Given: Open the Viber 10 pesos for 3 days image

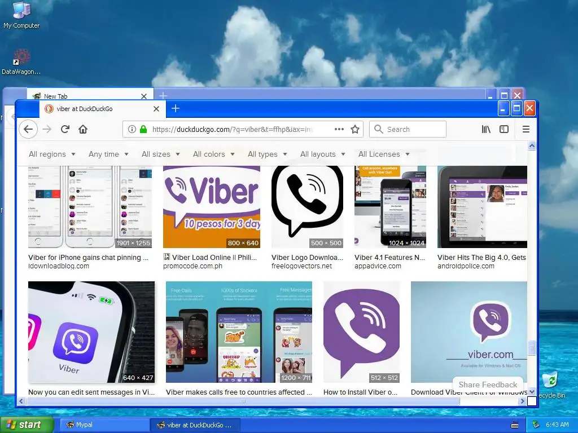Looking at the screenshot, I should click(212, 207).
